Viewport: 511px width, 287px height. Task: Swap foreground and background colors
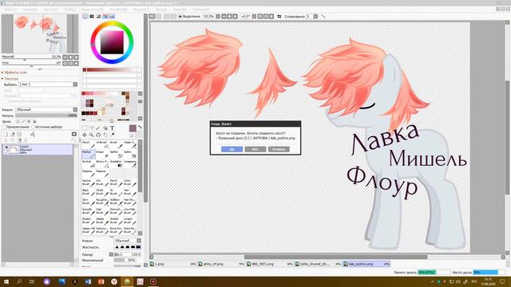coord(140,127)
